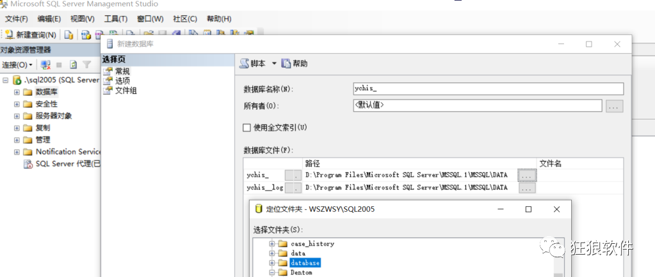Click the 新建查询(N) toolbar button

pyautogui.click(x=30, y=35)
